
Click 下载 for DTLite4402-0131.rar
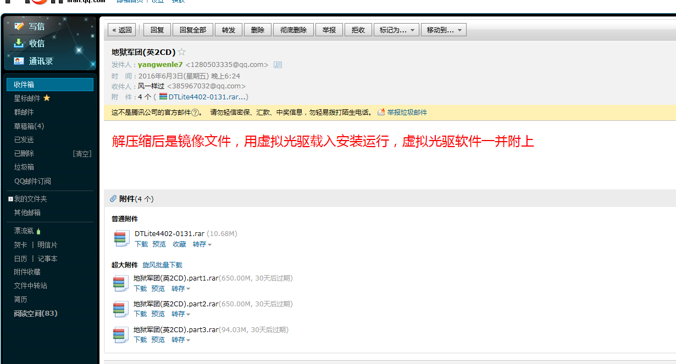(141, 244)
